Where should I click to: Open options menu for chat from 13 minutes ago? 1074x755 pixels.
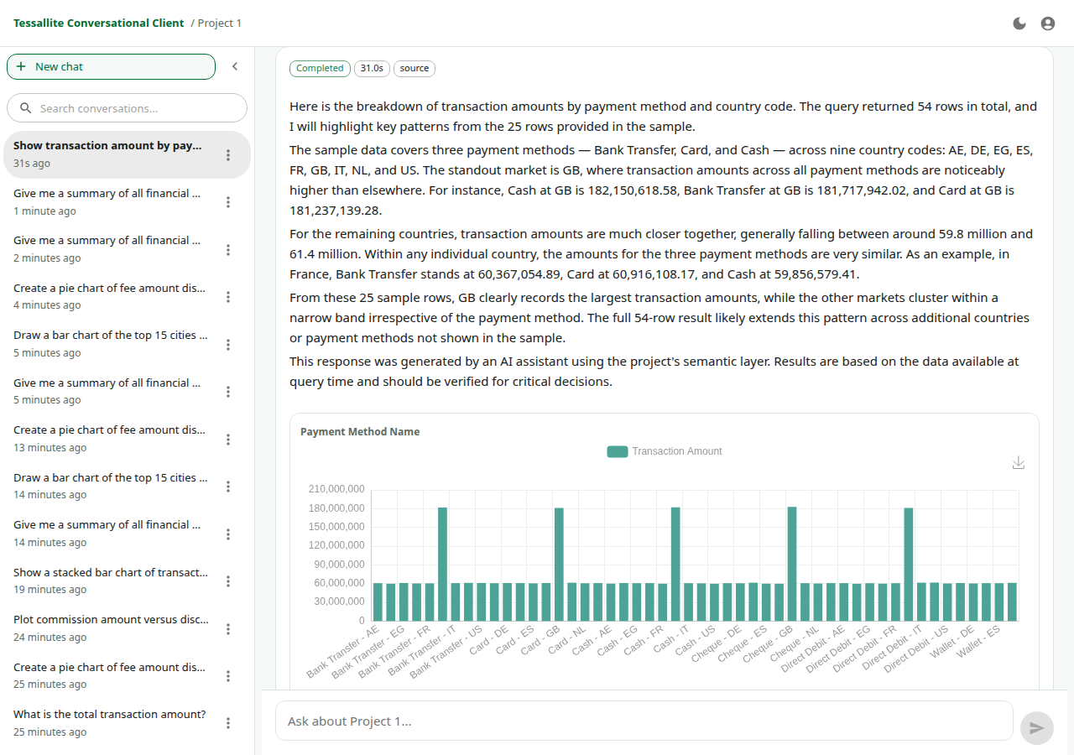pos(228,440)
